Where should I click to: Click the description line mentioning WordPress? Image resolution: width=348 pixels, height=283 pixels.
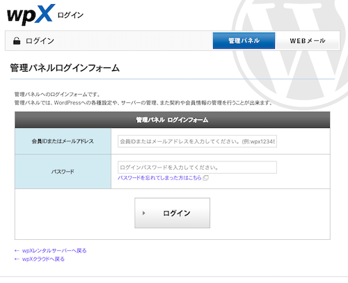click(143, 103)
